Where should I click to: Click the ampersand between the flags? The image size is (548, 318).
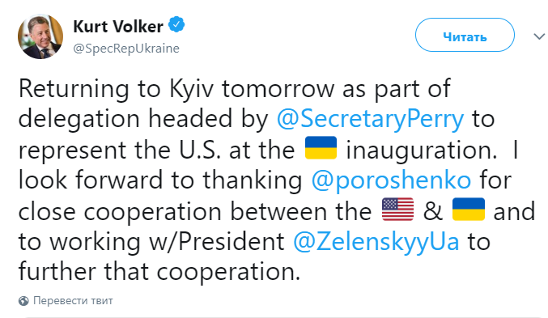[433, 210]
